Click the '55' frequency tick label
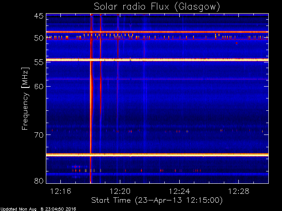 (x=39, y=62)
